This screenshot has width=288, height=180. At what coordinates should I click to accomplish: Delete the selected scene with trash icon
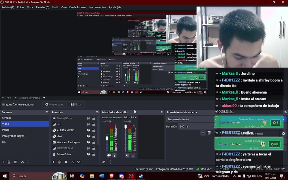pyautogui.click(x=9, y=162)
